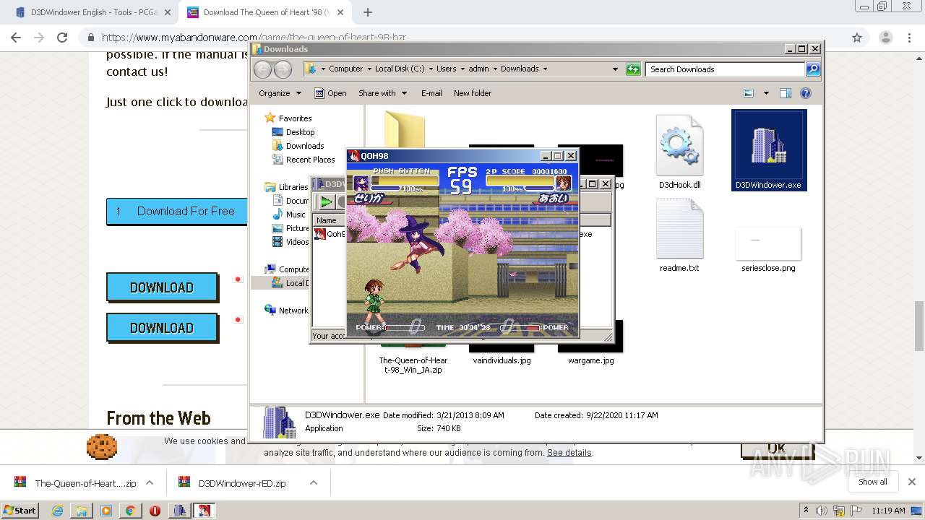Viewport: 925px width, 520px height.
Task: Click the volume speaker tray icon
Action: click(822, 511)
